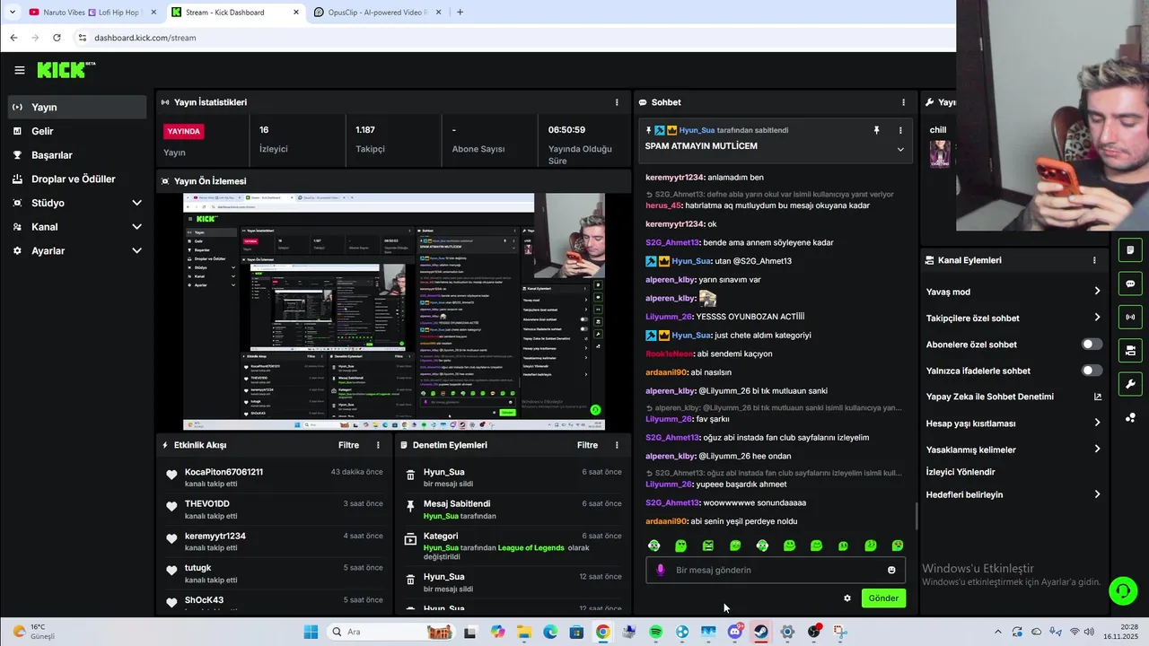Viewport: 1149px width, 646px height.
Task: Click the broadcast signal icon in the right rail
Action: coord(1130,317)
